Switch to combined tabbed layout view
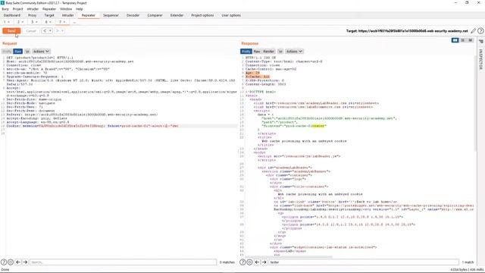The height and width of the screenshot is (273, 485). 470,40
